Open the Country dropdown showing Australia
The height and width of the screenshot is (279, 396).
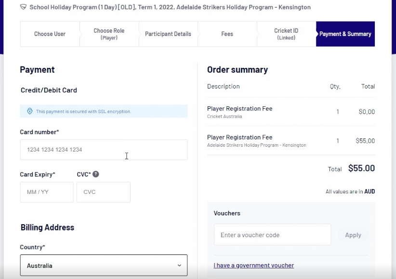click(104, 266)
